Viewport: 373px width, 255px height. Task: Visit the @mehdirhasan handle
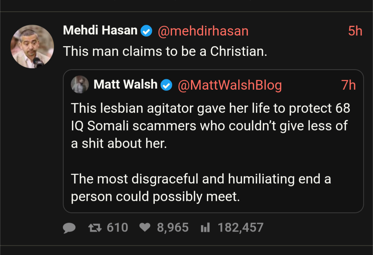tap(203, 31)
